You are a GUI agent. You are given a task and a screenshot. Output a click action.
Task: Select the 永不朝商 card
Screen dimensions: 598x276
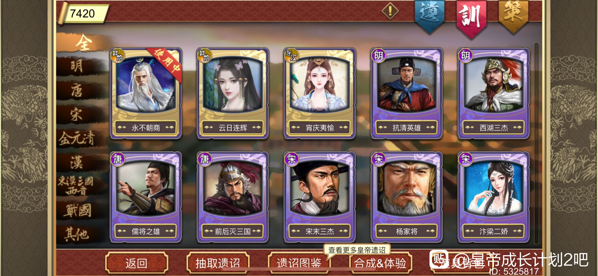point(146,93)
